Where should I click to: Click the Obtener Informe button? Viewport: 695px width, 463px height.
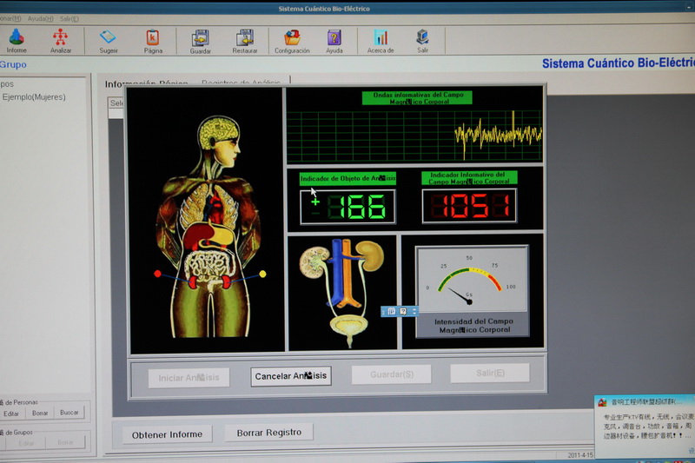coord(167,433)
